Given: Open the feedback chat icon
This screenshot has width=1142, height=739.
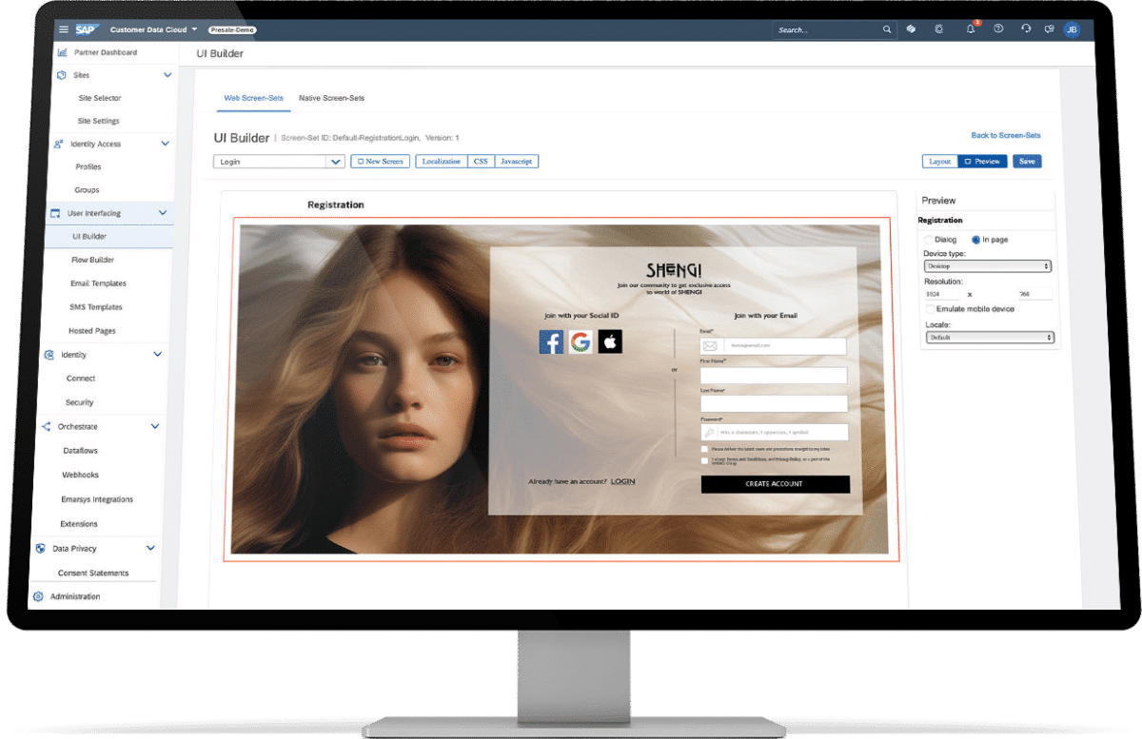Looking at the screenshot, I should tap(1049, 29).
